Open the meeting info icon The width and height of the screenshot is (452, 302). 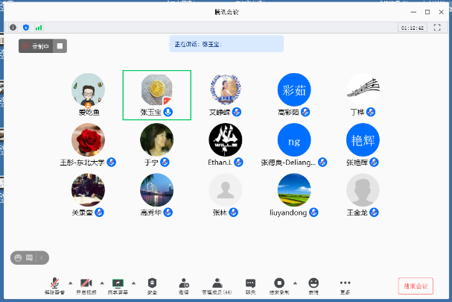tap(13, 27)
